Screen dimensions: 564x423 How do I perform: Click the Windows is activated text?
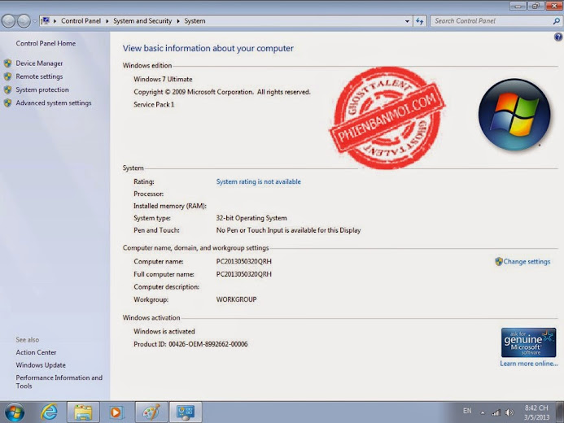164,331
